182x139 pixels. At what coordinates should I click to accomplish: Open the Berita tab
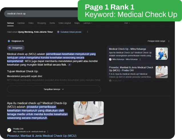pos(52,23)
